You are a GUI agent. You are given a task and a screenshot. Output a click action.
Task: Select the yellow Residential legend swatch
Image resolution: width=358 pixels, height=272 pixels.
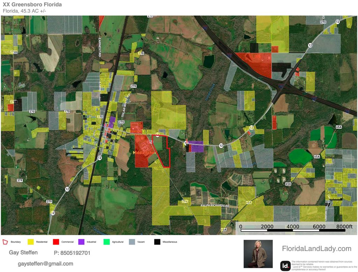(x=31, y=242)
